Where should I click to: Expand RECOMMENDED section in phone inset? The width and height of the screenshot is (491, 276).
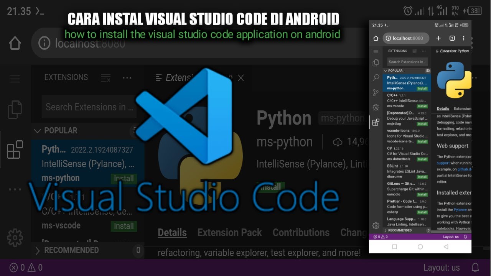coord(407,230)
